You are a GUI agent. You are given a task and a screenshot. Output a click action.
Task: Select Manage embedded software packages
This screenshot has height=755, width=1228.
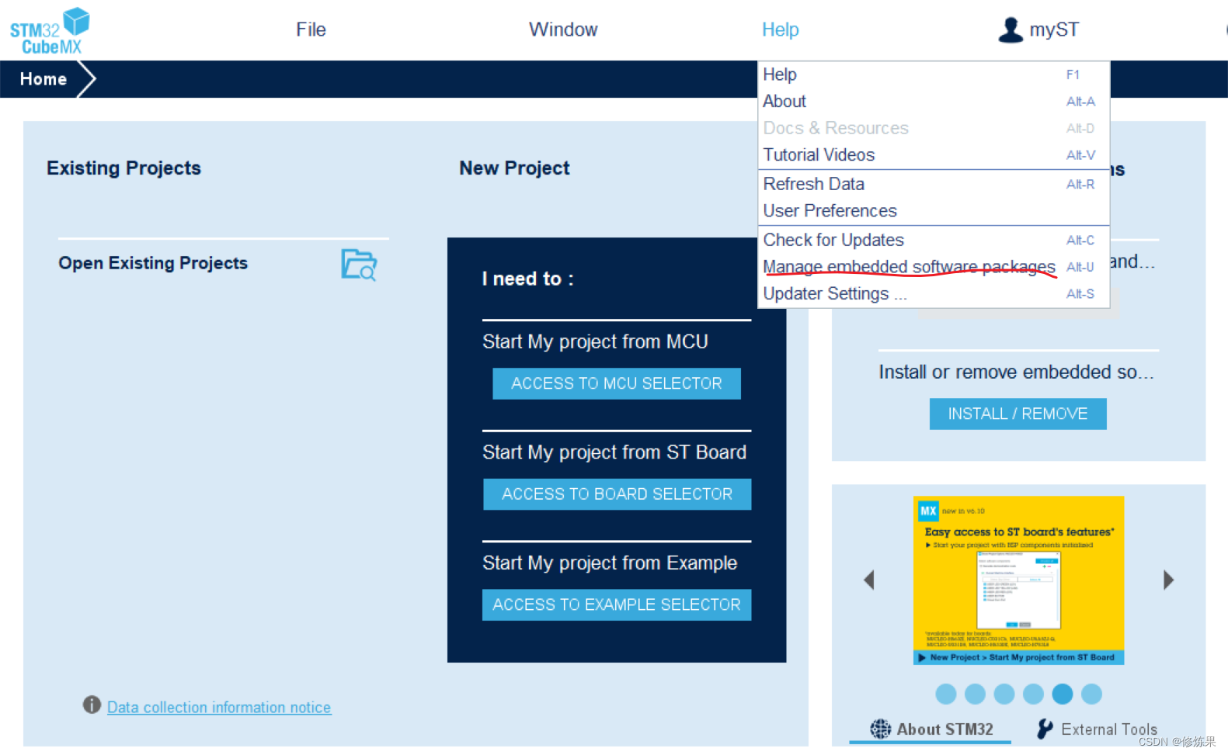coord(934,267)
